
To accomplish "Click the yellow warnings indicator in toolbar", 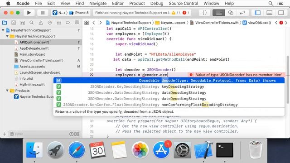I will (x=175, y=13).
